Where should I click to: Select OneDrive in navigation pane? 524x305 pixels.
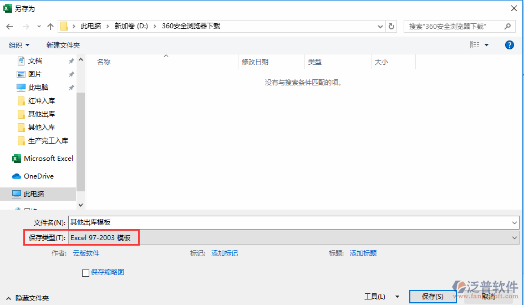pyautogui.click(x=38, y=176)
